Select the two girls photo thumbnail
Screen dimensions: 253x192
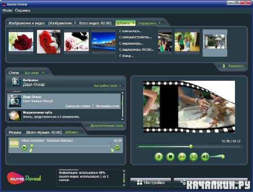[187, 41]
